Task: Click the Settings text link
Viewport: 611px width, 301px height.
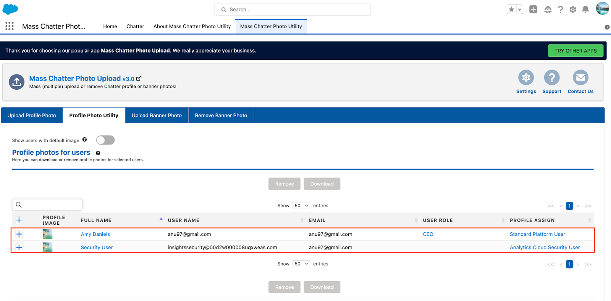Action: [x=526, y=92]
